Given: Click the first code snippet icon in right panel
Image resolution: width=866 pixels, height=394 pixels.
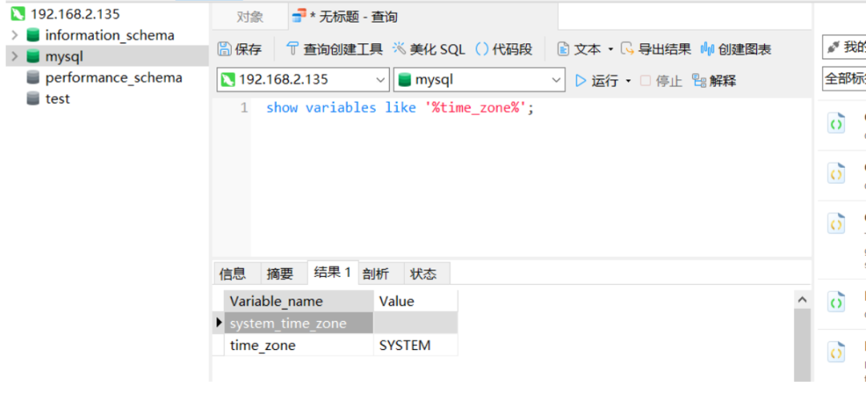Looking at the screenshot, I should pyautogui.click(x=836, y=124).
